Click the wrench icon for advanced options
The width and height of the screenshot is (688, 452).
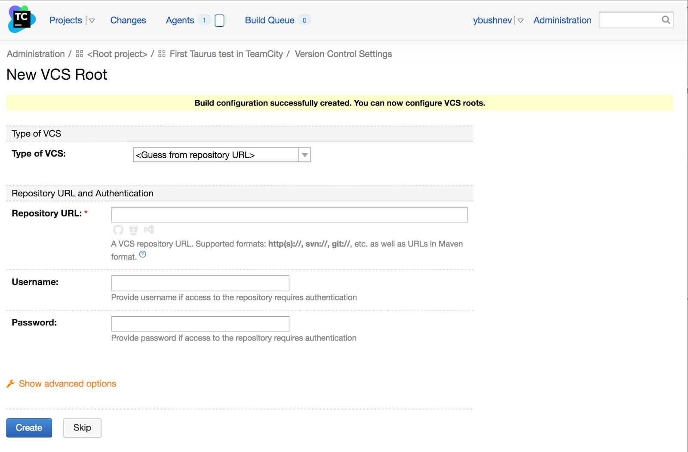(11, 384)
